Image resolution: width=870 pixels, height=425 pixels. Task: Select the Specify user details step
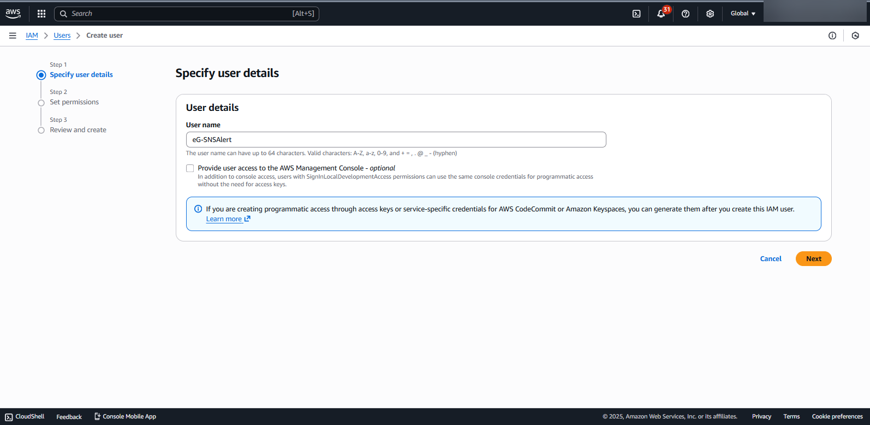click(x=81, y=75)
